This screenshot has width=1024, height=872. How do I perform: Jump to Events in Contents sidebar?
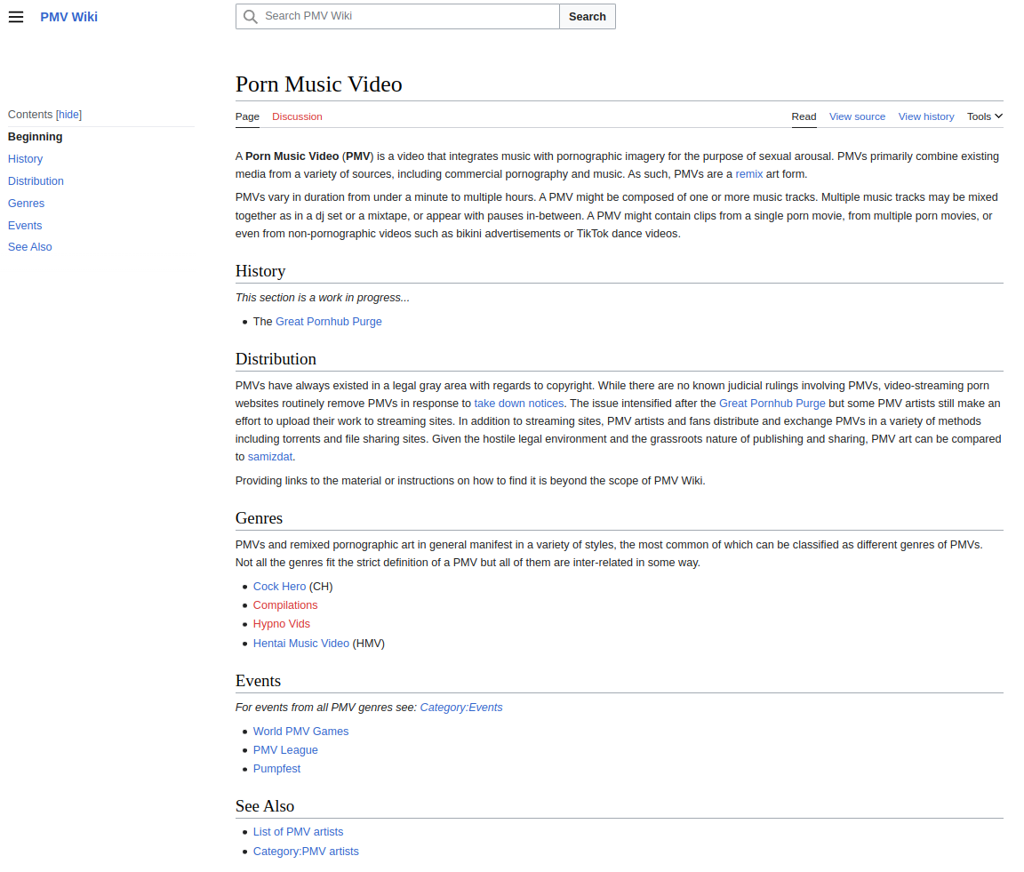pos(25,226)
